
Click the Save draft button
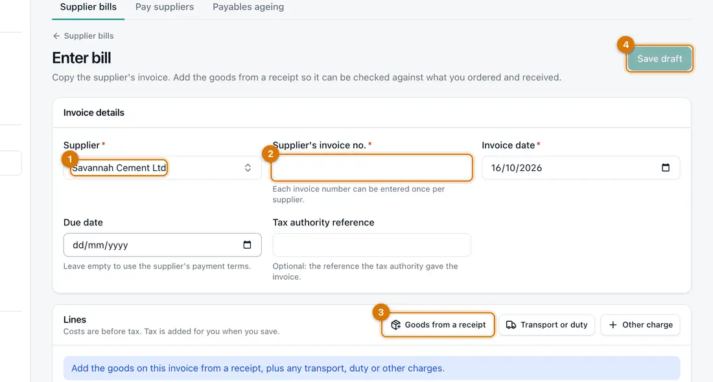tap(659, 58)
